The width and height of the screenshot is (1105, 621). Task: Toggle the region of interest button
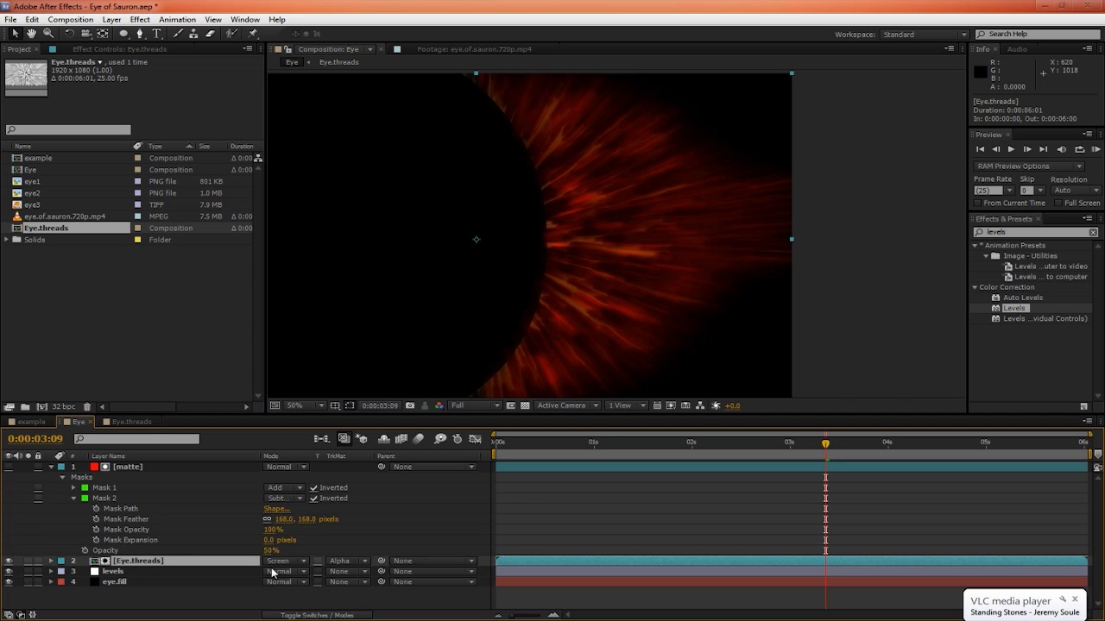[511, 405]
